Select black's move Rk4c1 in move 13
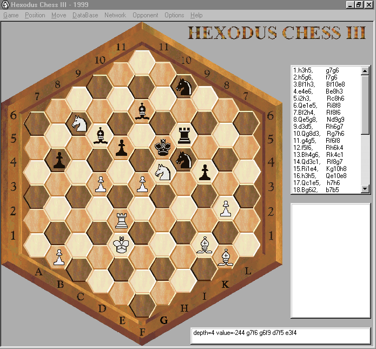This screenshot has height=349, width=376. 334,155
